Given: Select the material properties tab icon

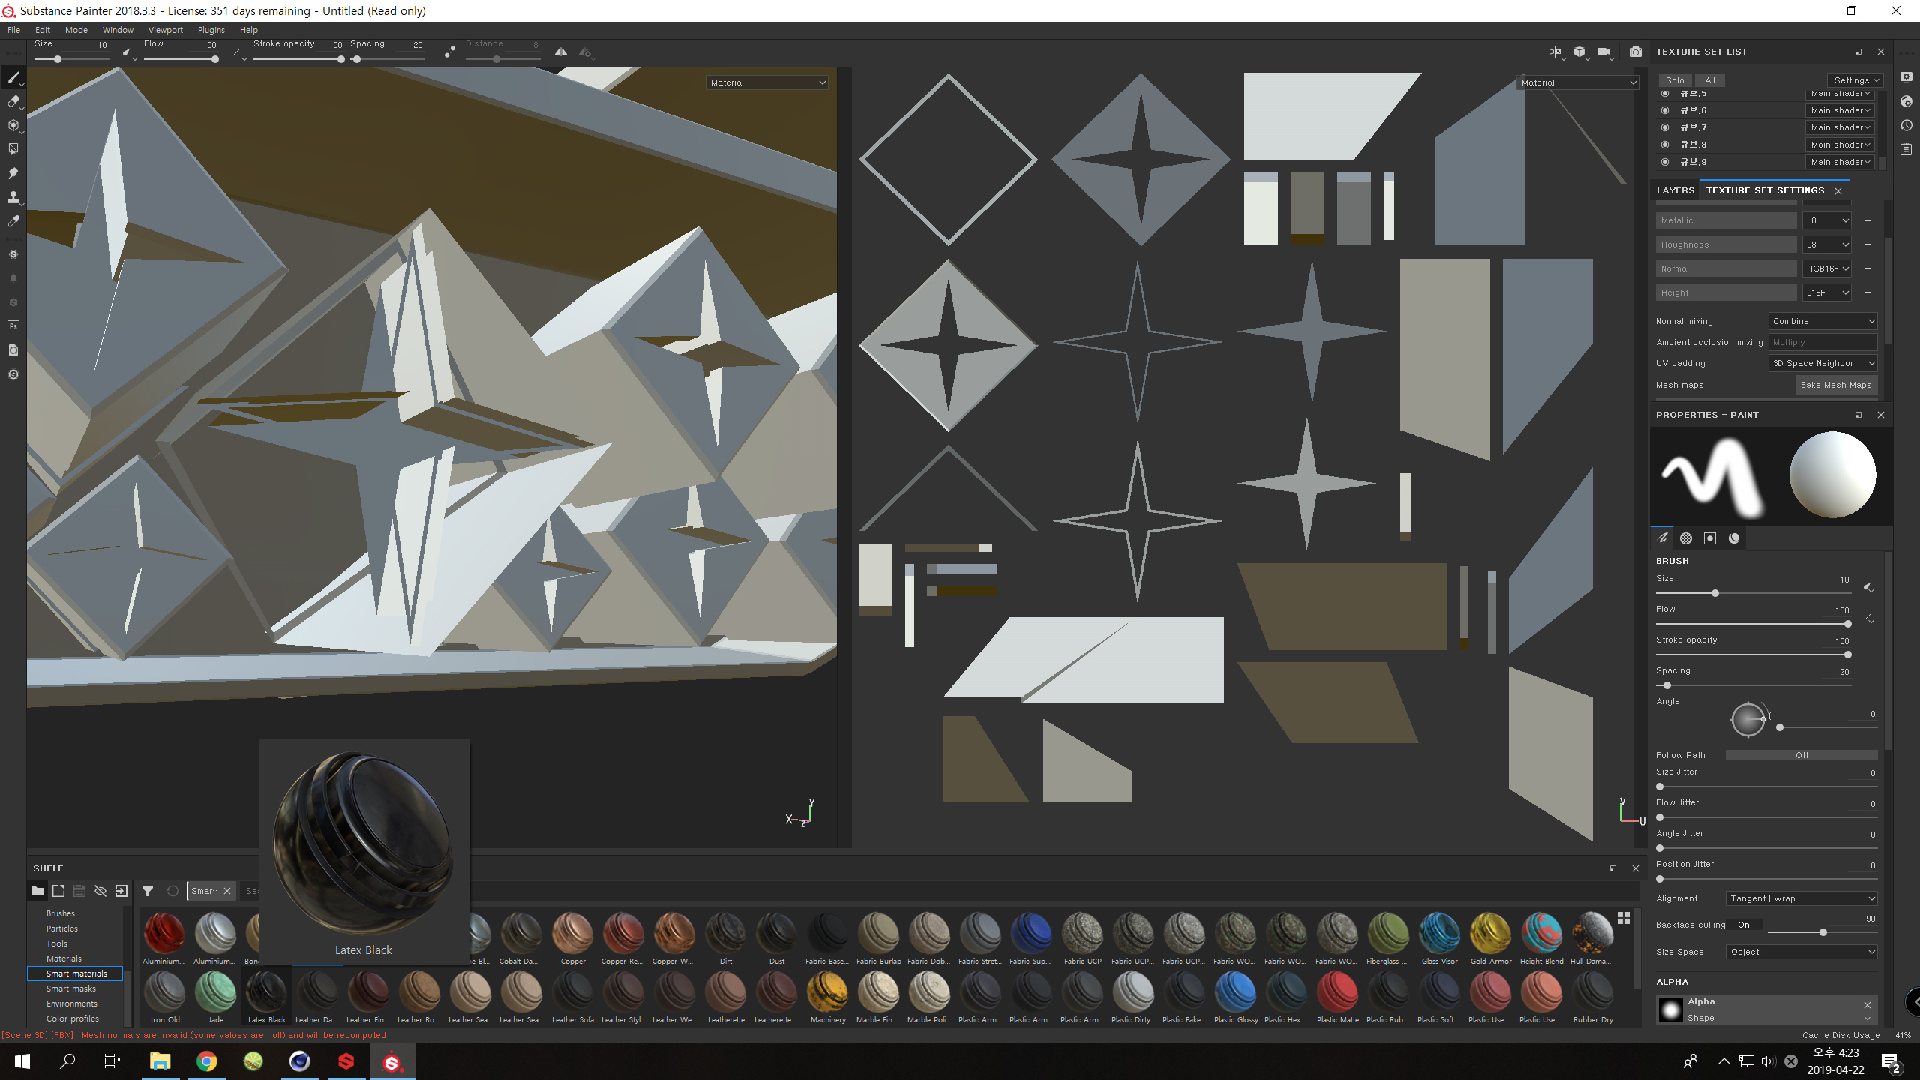Looking at the screenshot, I should pyautogui.click(x=1734, y=538).
